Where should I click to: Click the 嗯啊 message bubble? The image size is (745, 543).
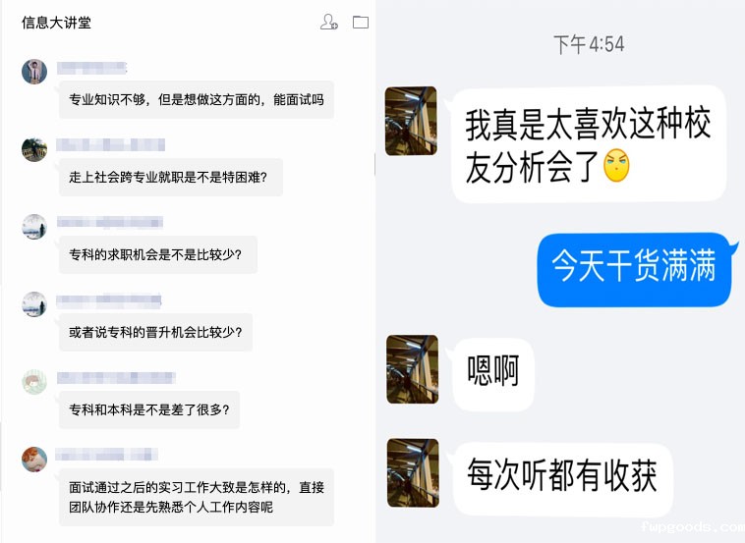493,374
